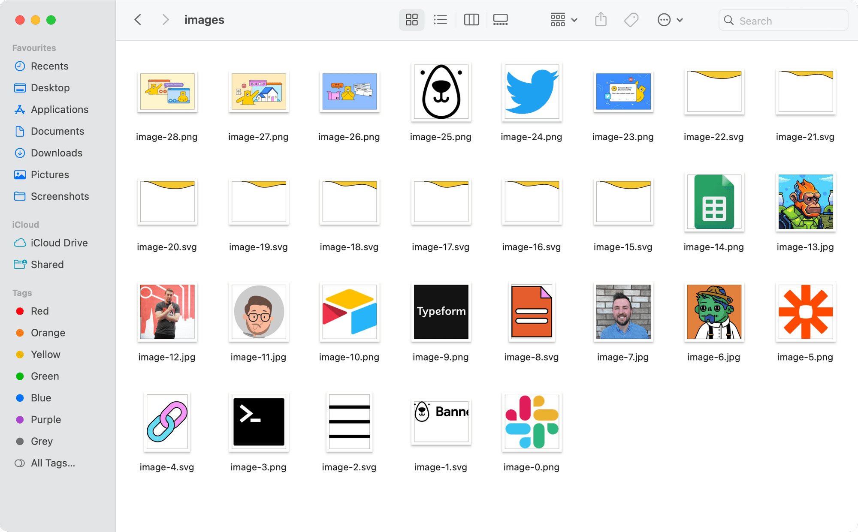
Task: Select thumbnail of image-28.png
Action: coord(167,92)
